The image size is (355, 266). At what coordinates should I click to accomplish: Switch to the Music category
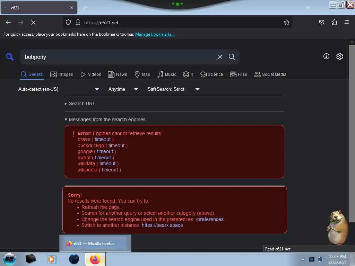point(167,74)
